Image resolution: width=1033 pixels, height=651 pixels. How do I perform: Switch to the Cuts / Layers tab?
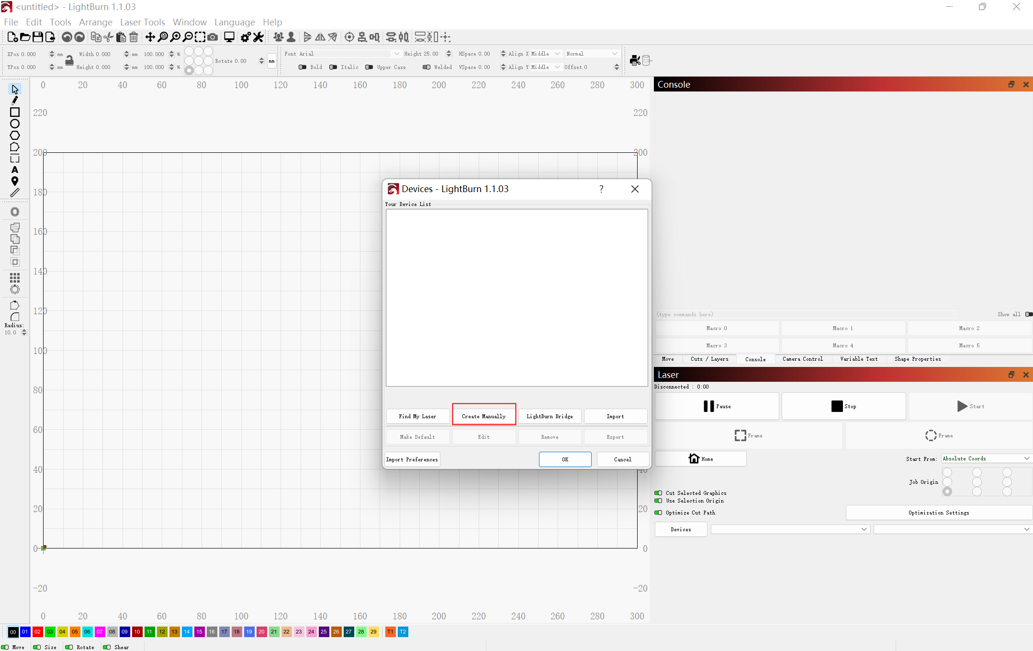[709, 359]
